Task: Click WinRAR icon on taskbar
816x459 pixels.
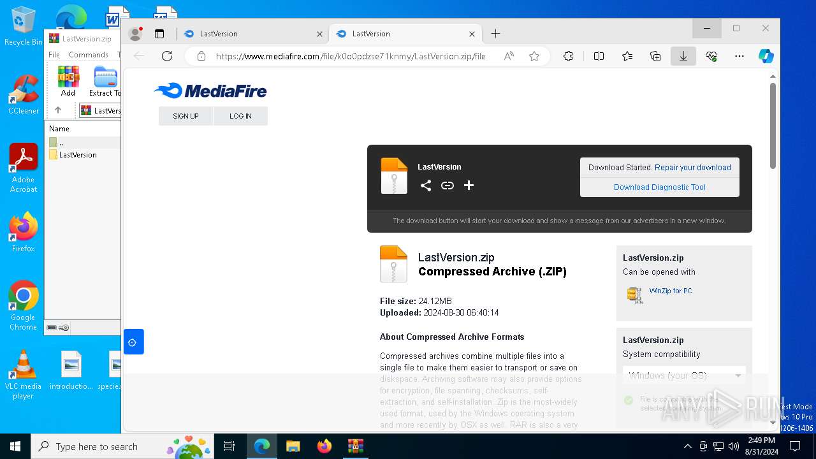Action: (355, 446)
